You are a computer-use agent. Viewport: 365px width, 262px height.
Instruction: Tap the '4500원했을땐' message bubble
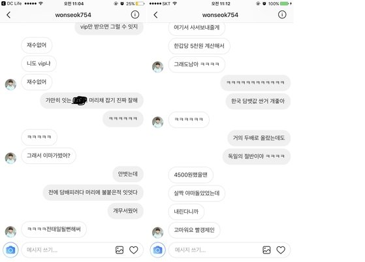point(191,174)
